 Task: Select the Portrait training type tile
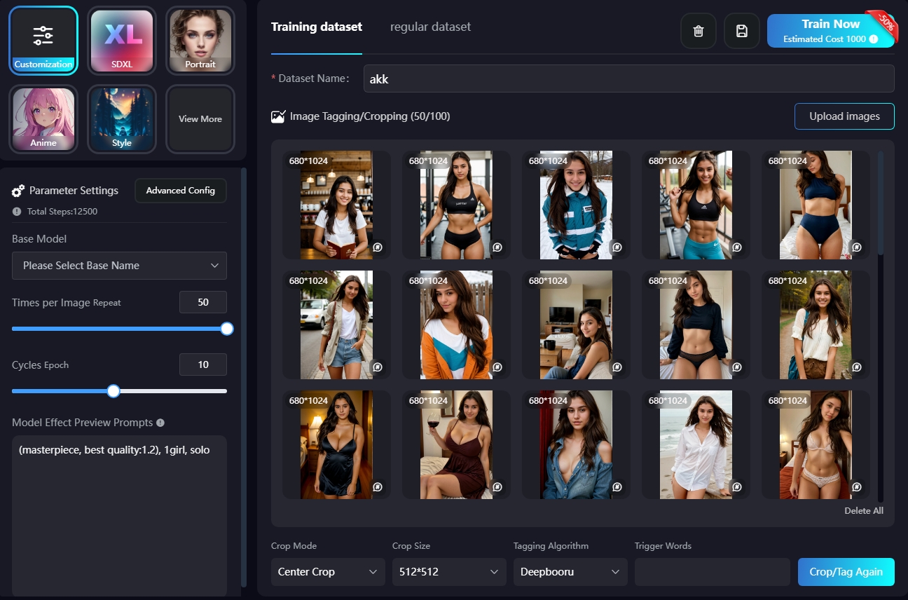[x=200, y=41]
